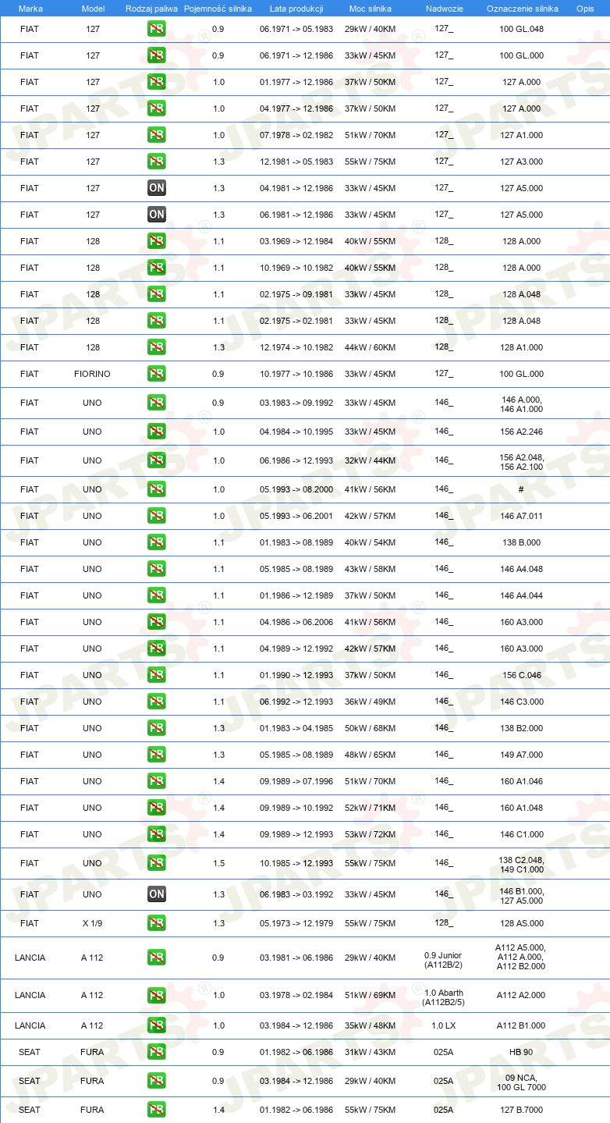Click the ON diesel icon for 06.1981 -> 12.1986 row

(156, 215)
